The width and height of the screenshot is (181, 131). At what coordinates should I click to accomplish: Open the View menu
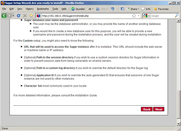pyautogui.click(x=20, y=9)
